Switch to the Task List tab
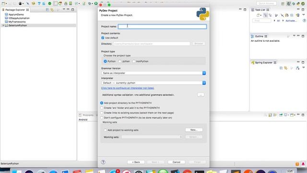This screenshot has height=173, width=307. pos(260,10)
